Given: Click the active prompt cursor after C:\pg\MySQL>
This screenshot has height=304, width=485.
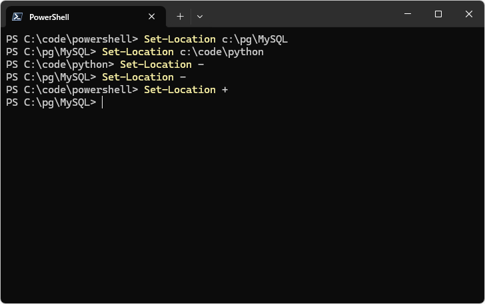Looking at the screenshot, I should [103, 102].
